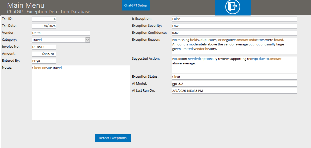Screen dimensions: 311x148
Task: Click the Entered By field with Priya
Action: (44, 61)
